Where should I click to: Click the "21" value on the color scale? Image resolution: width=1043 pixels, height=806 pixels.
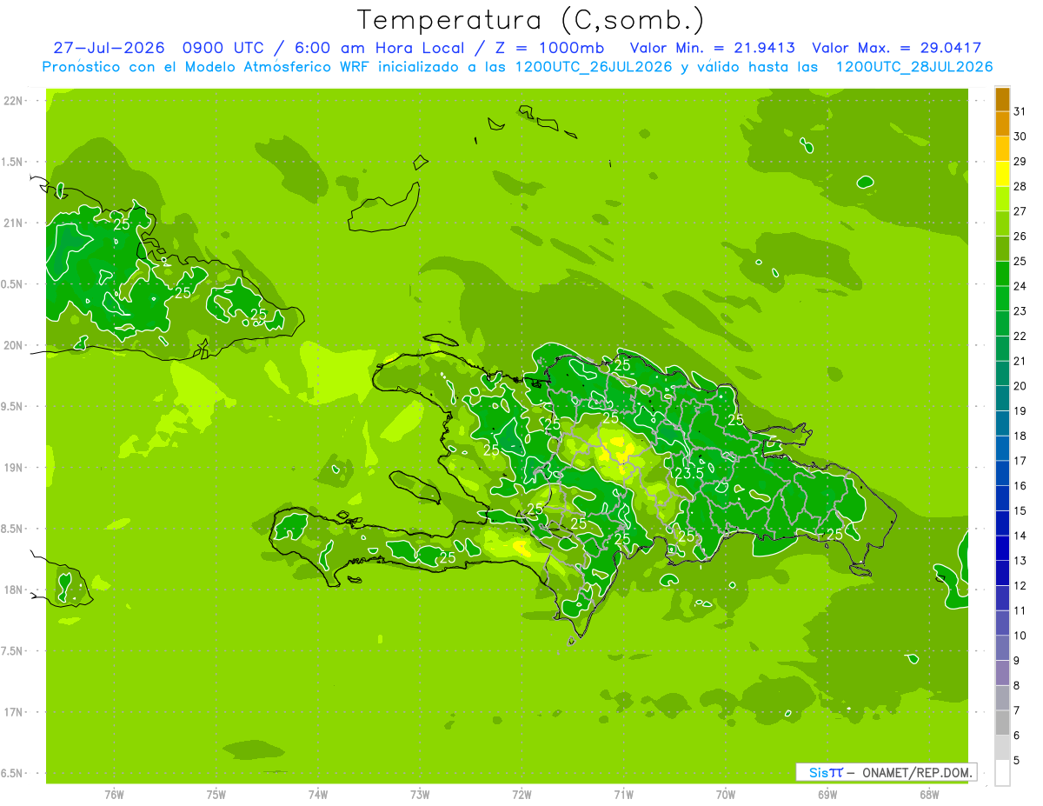[x=1020, y=361]
